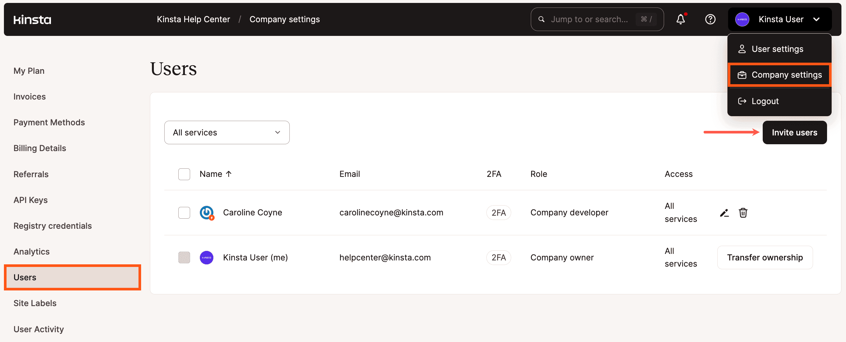Open Billing Details in sidebar
Image resolution: width=846 pixels, height=342 pixels.
[x=40, y=148]
